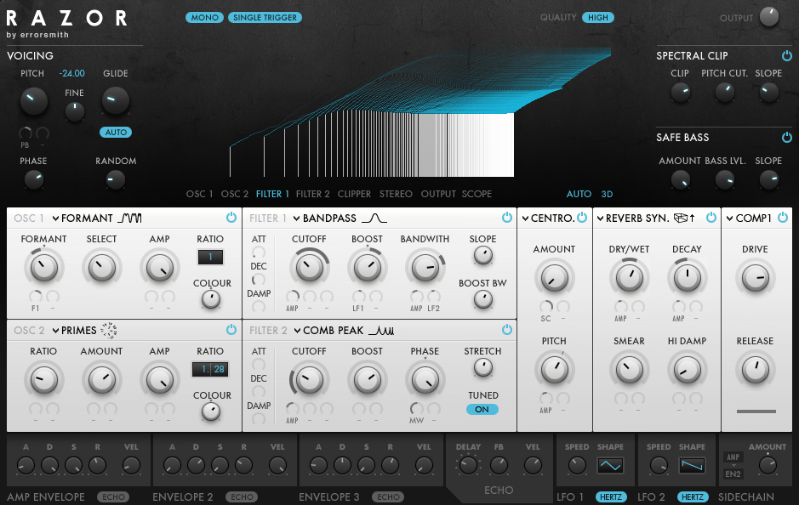Toggle Envelope 3 ECHO button
Screen dimensions: 799x505
[388, 496]
